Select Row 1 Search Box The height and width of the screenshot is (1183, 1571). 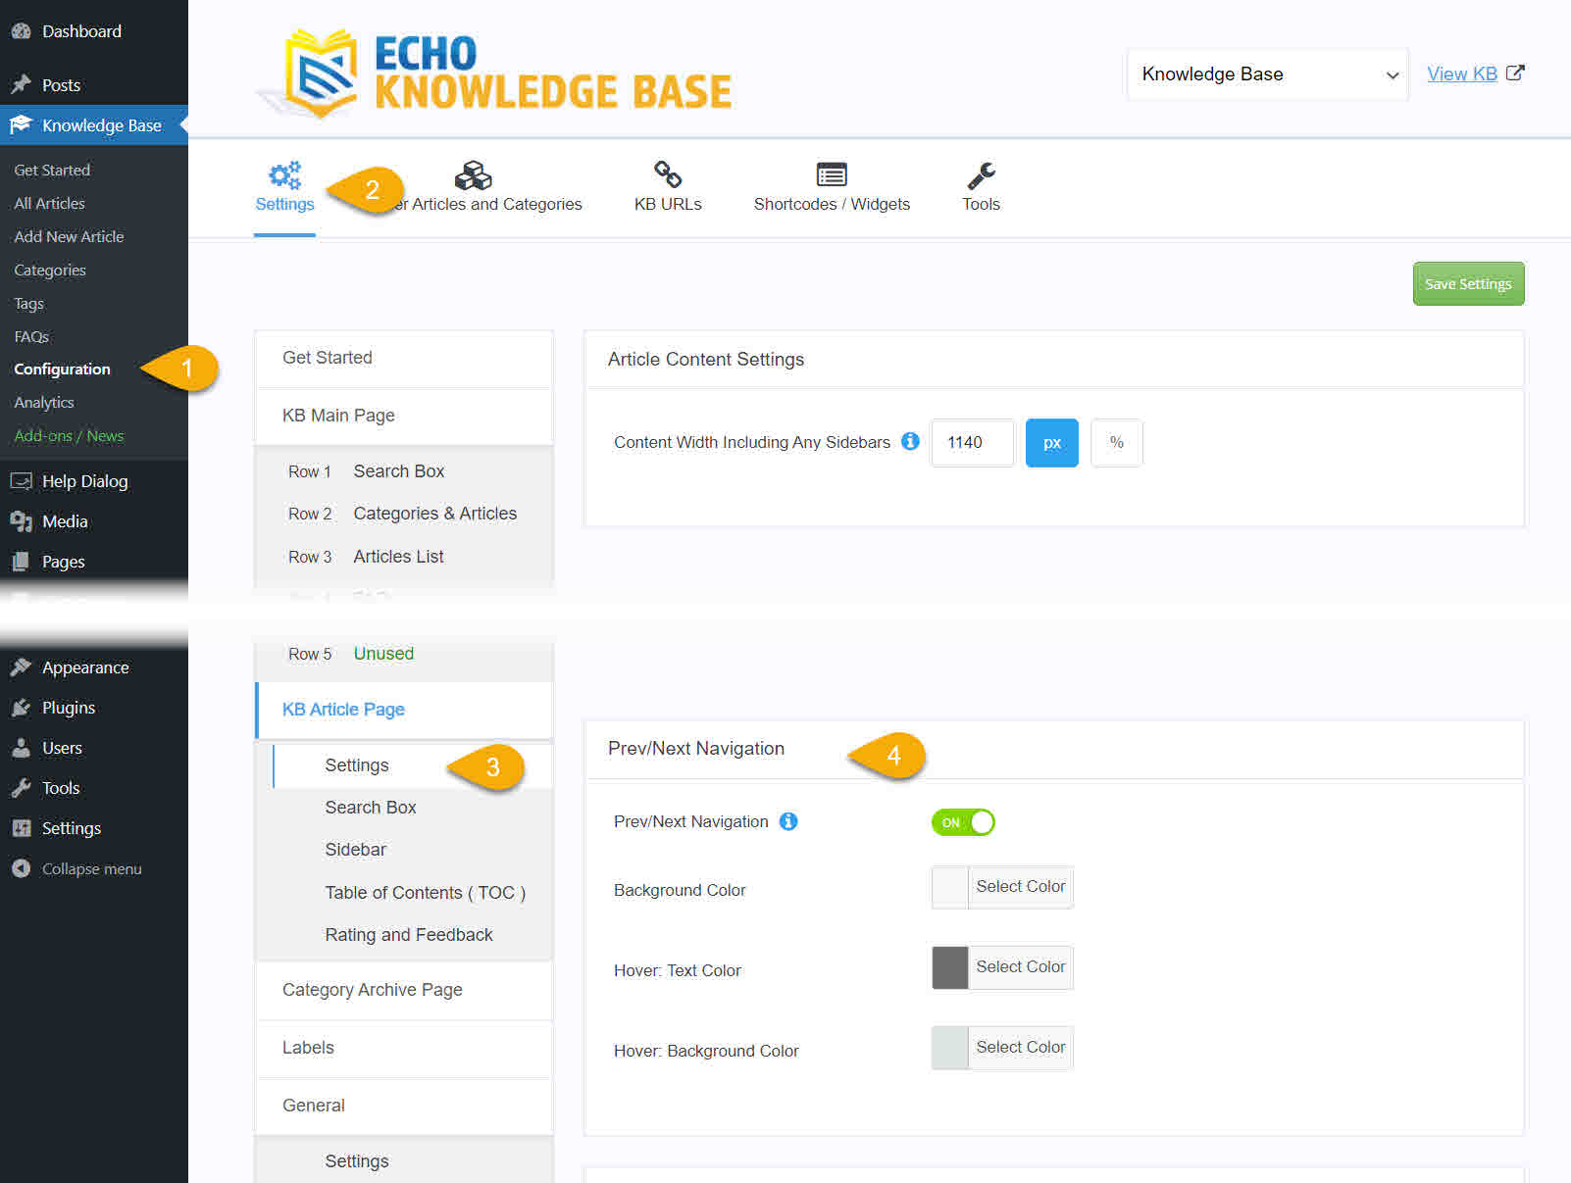pyautogui.click(x=404, y=471)
